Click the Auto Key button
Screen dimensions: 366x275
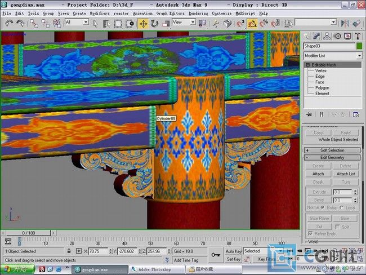(233, 251)
